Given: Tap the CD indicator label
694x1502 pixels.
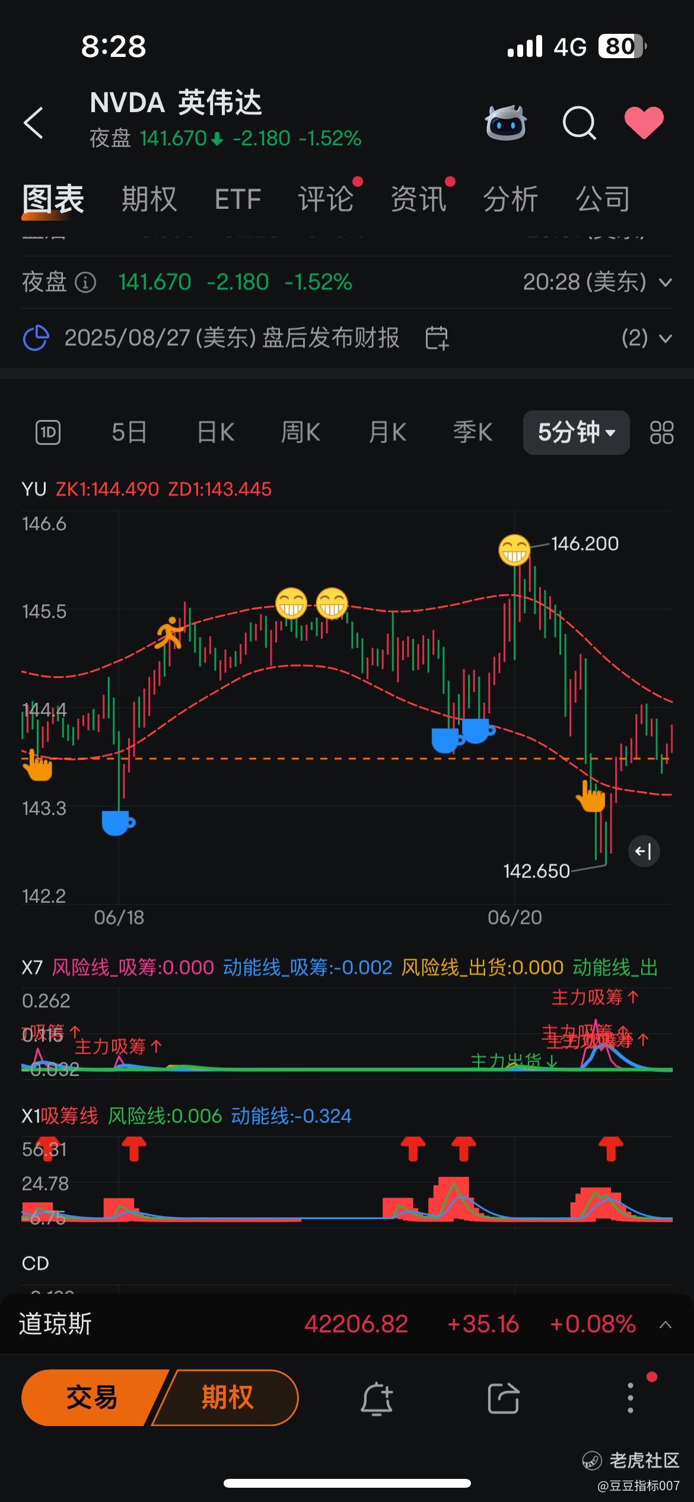Looking at the screenshot, I should point(36,1264).
